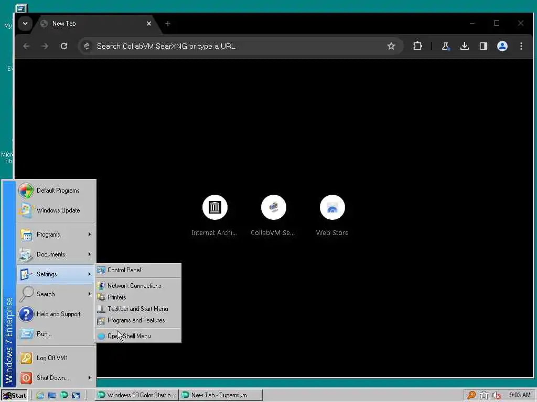Open Programs and Features entry
537x402 pixels.
(x=138, y=320)
